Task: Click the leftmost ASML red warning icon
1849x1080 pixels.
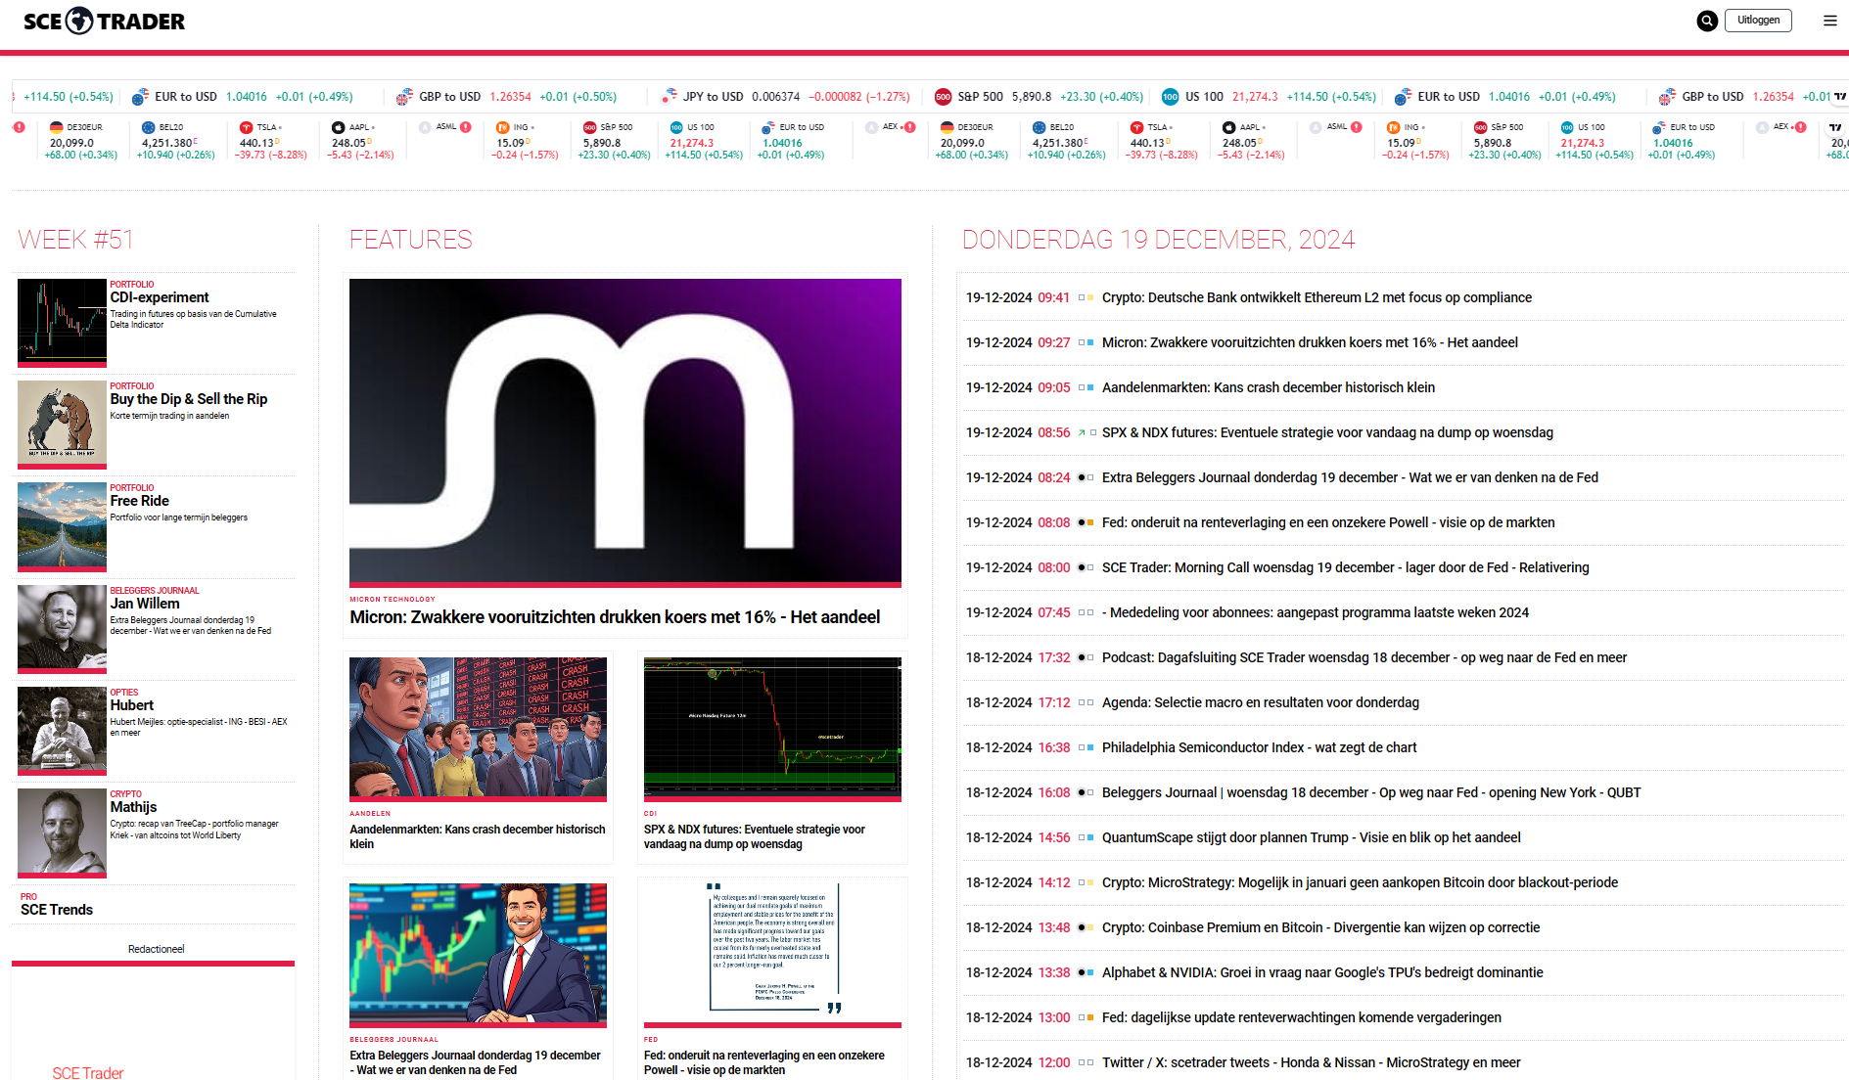Action: pyautogui.click(x=466, y=127)
